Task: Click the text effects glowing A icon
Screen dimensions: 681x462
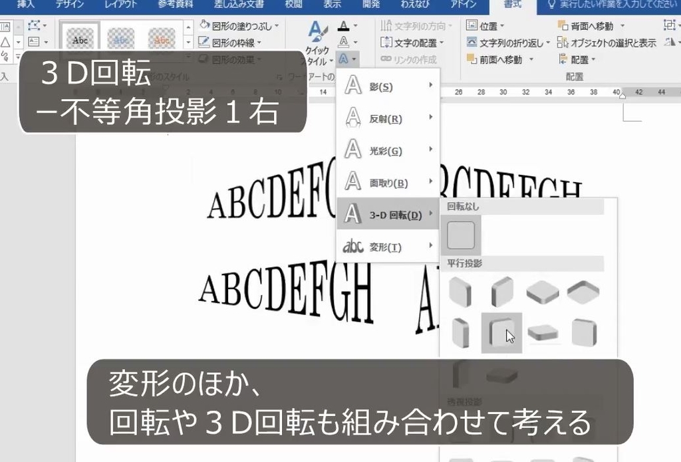Action: pyautogui.click(x=343, y=58)
